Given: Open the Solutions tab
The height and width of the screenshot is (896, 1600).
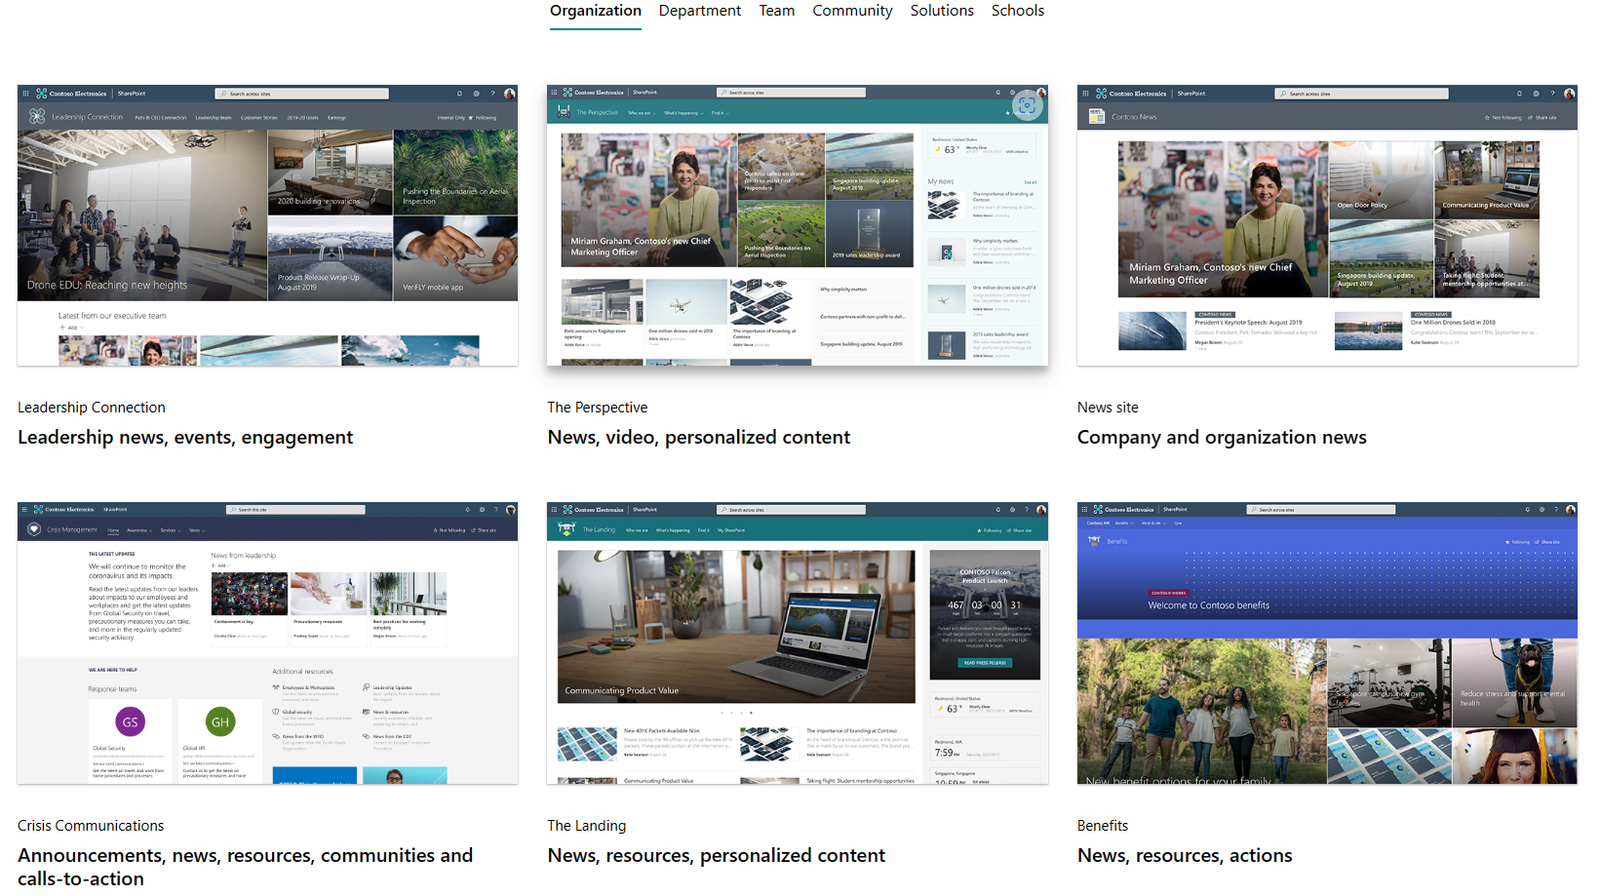Looking at the screenshot, I should coord(942,11).
